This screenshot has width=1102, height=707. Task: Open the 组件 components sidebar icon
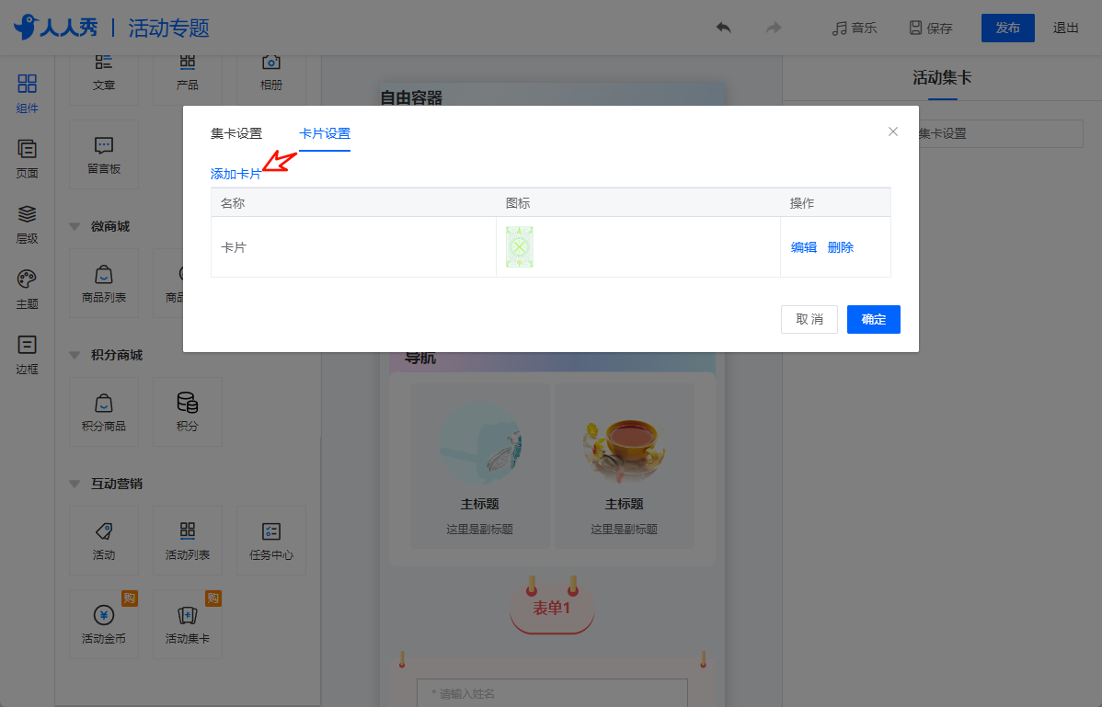[27, 94]
